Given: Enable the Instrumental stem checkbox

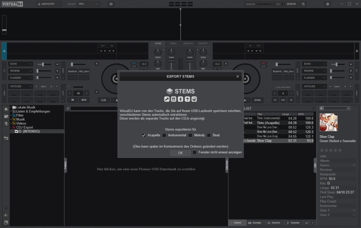Looking at the screenshot, I should click(x=164, y=135).
